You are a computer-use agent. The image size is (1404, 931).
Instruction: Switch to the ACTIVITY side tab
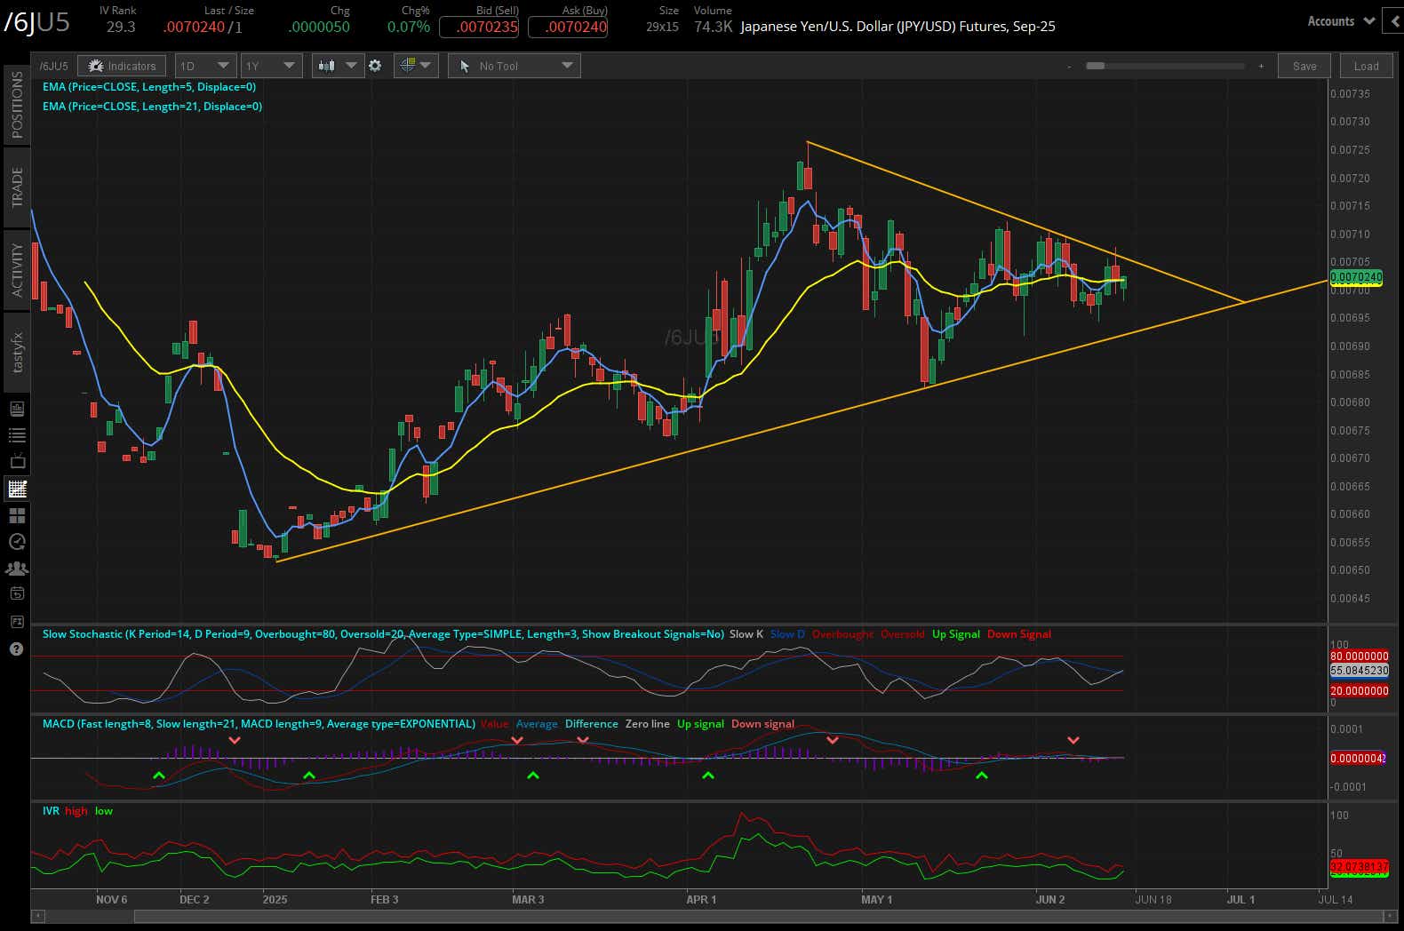17,269
